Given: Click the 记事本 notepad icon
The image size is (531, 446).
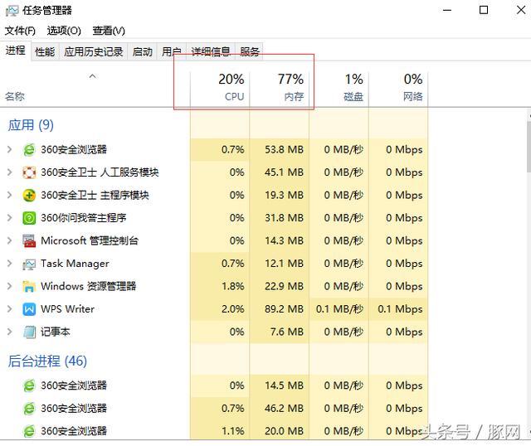Looking at the screenshot, I should [30, 332].
